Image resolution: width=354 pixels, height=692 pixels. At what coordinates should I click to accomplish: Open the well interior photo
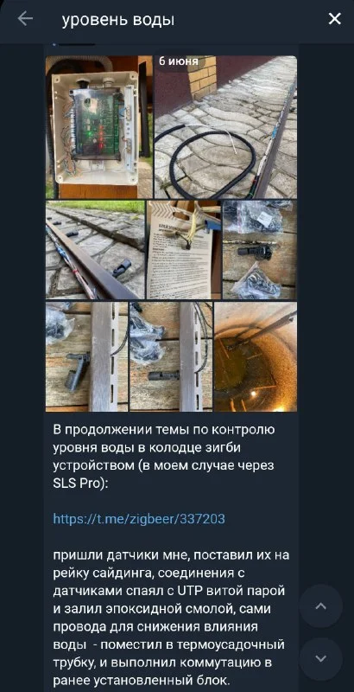click(256, 356)
